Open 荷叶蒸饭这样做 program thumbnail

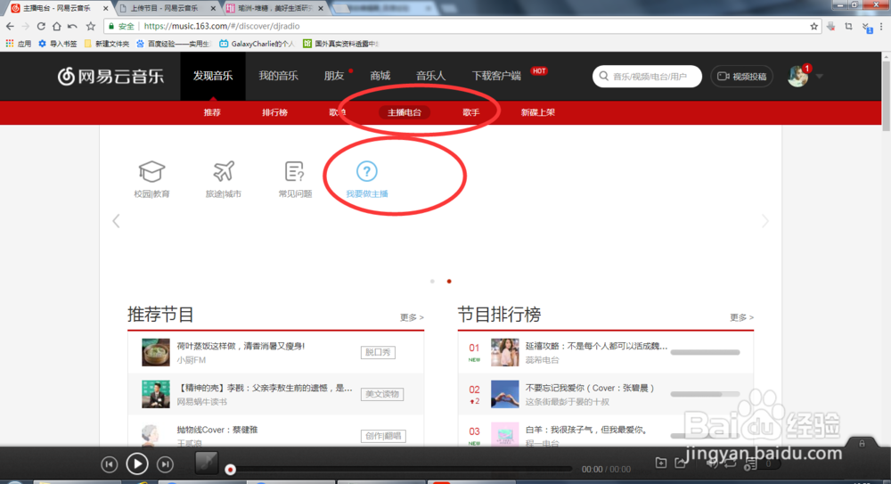coord(156,352)
